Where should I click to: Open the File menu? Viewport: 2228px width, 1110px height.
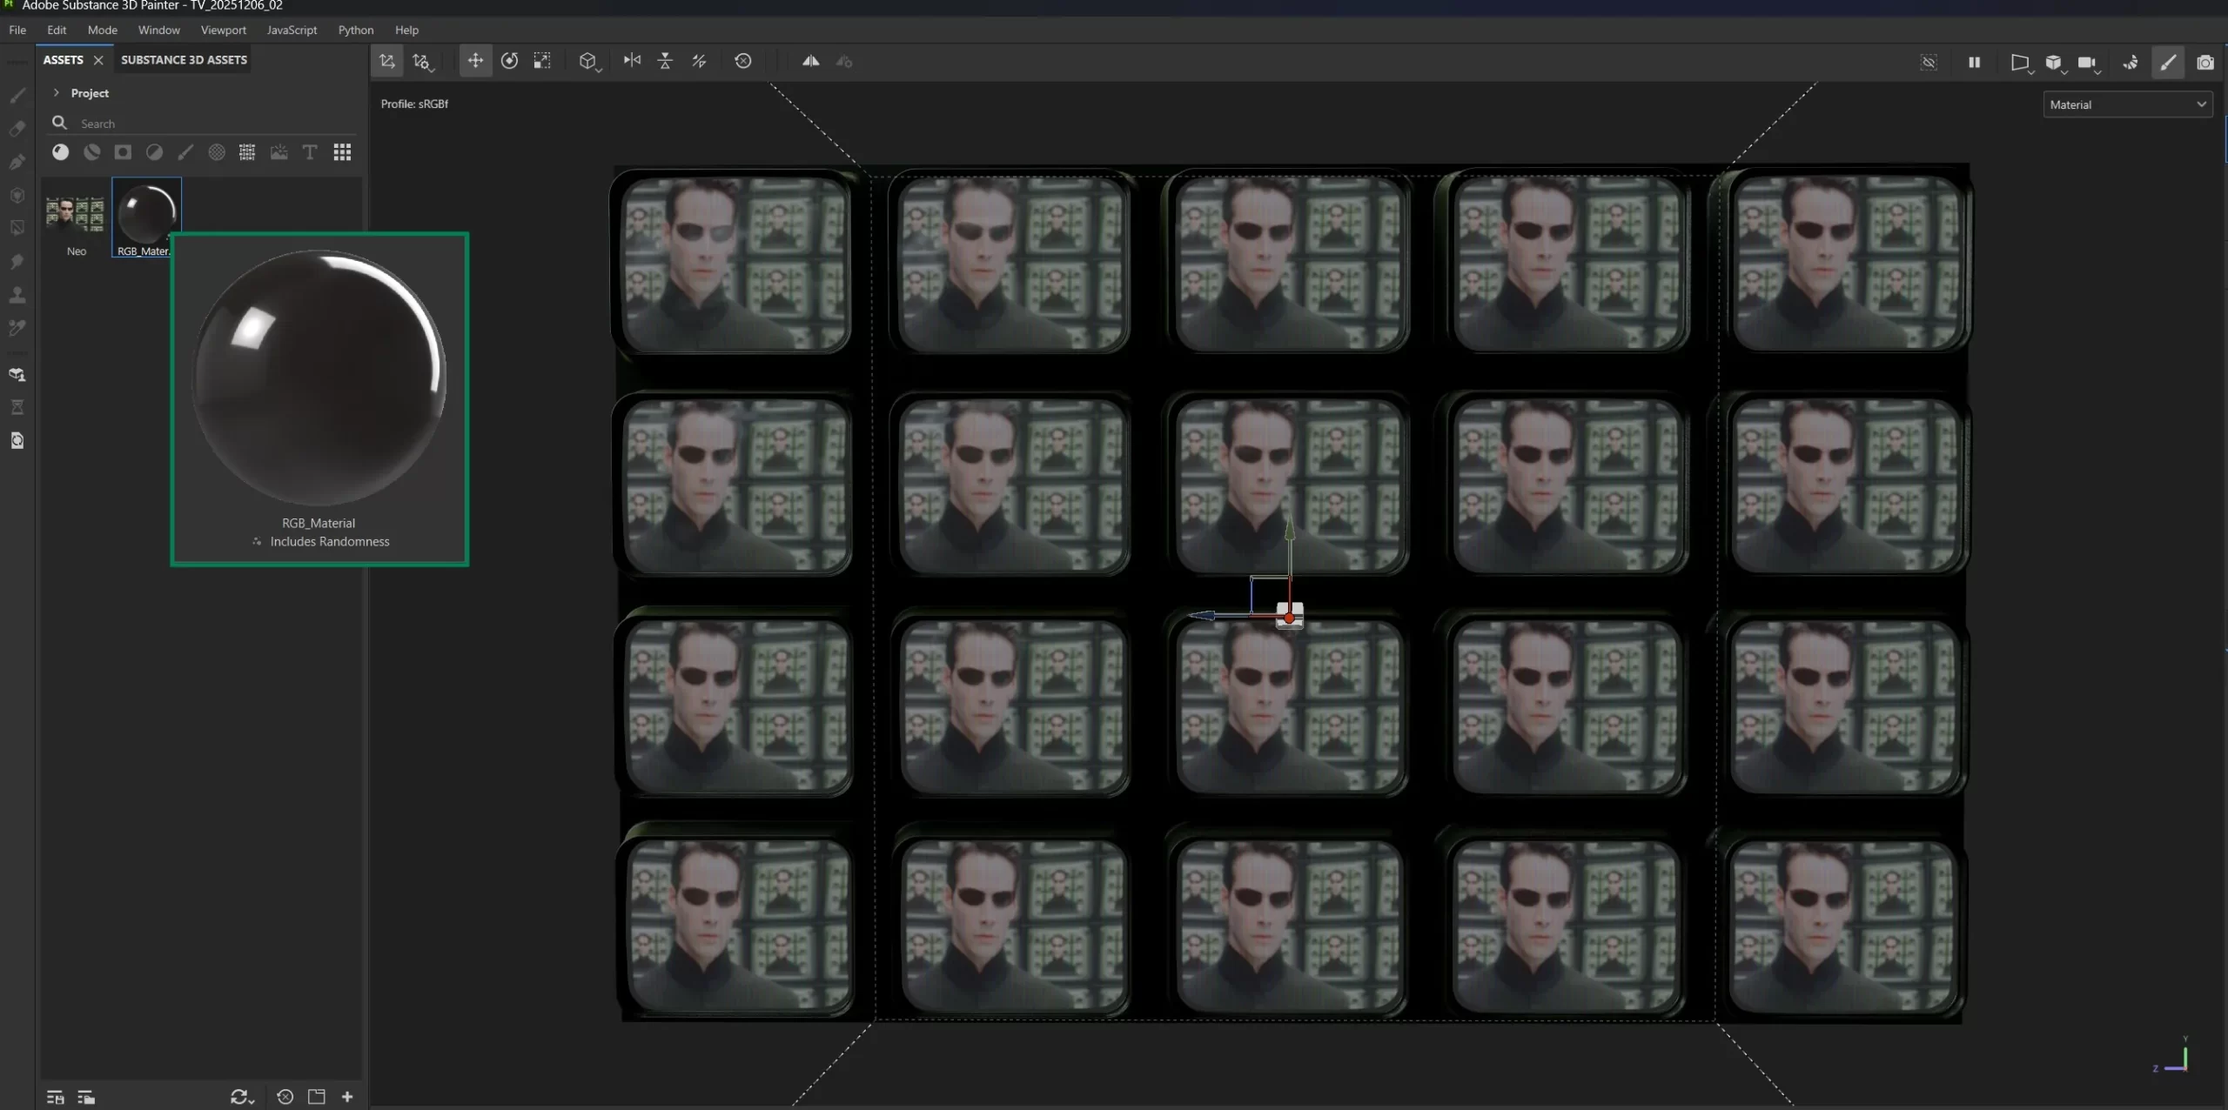point(17,30)
